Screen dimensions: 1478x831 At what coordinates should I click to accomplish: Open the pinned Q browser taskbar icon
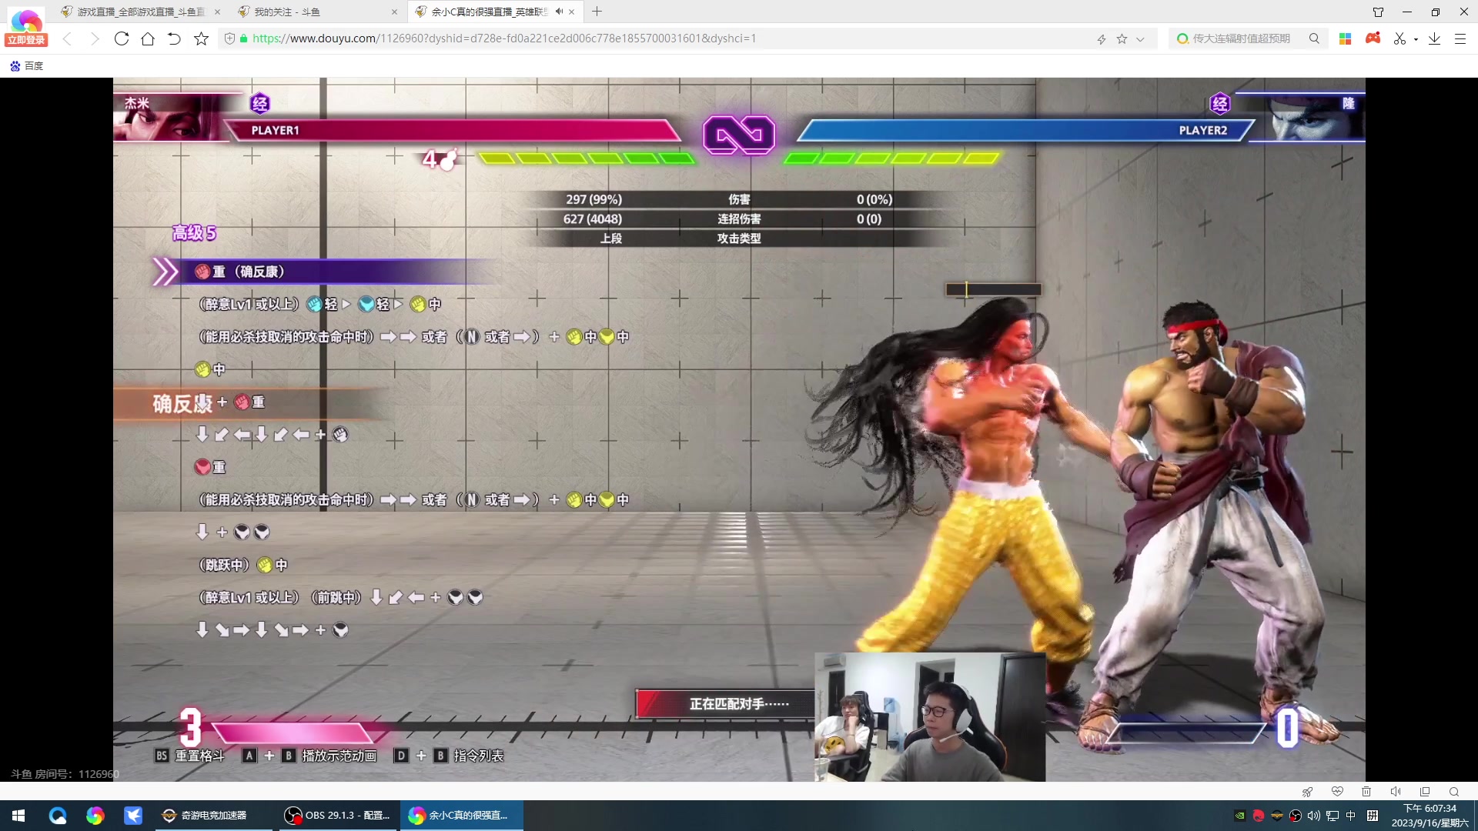tap(58, 816)
